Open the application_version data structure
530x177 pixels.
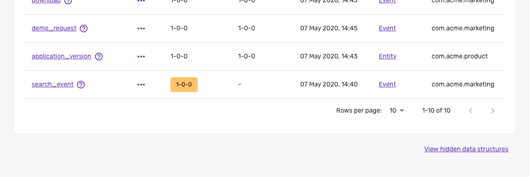point(62,57)
